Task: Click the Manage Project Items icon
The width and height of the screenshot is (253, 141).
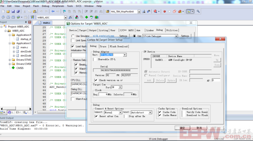Action: click(x=77, y=17)
